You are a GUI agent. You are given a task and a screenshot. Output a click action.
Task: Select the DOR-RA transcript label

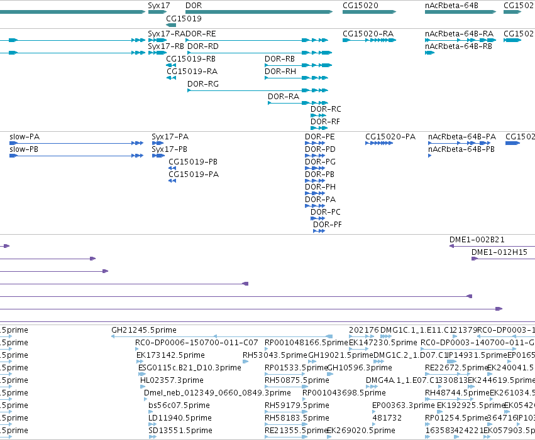283,97
